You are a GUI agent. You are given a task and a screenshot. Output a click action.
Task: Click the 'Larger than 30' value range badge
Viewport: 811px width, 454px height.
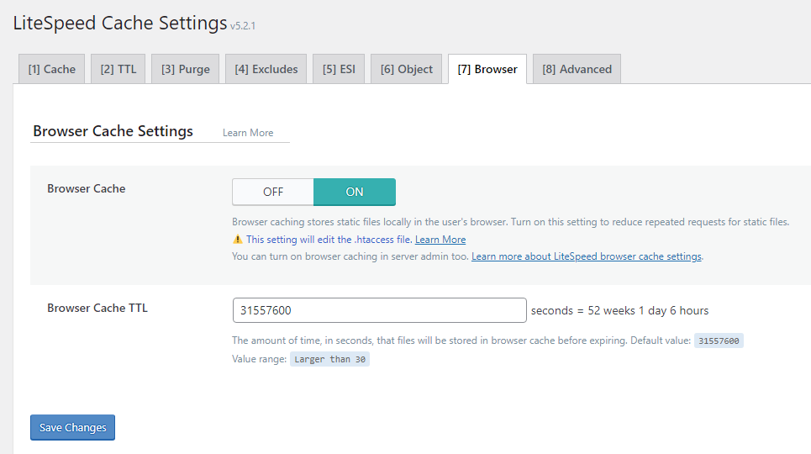tap(329, 359)
